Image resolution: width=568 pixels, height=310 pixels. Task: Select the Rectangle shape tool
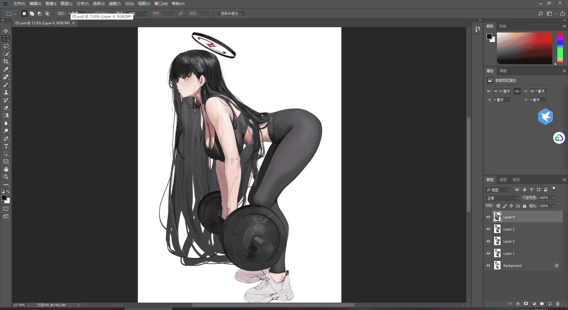tap(6, 162)
